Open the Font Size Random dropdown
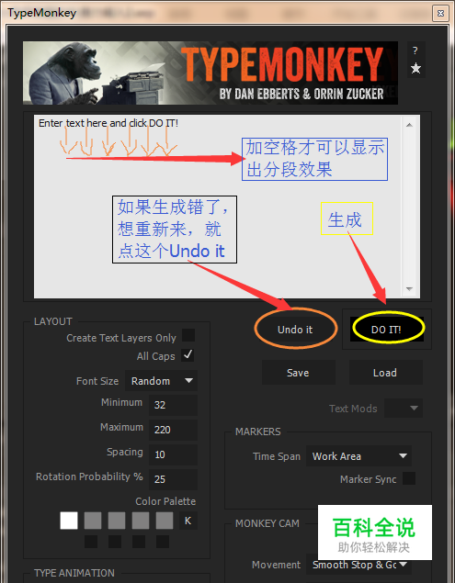455x583 pixels. coord(161,381)
